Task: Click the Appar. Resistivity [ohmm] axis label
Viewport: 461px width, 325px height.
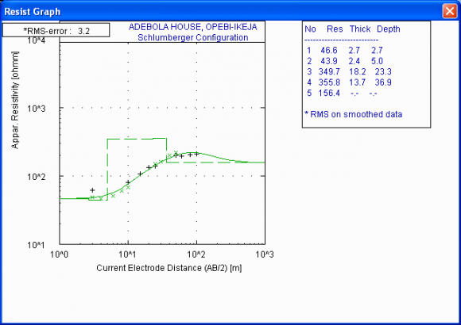Action: 14,100
